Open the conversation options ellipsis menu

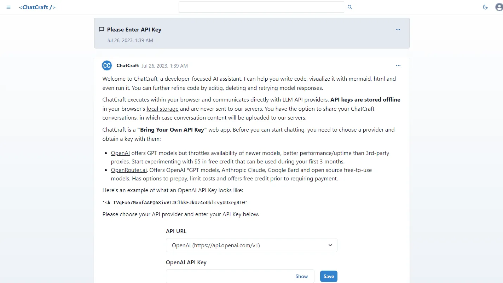398,29
